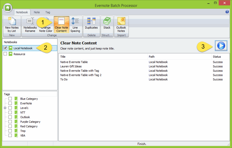Click Local Notebook path of Lauren Gift Ideas
Image resolution: width=232 pixels, height=148 pixels.
158,66
